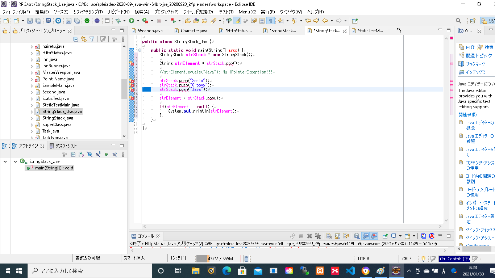Viewport: 495px width, 278px height.
Task: Run garbage collector via trash icon
Action: [246, 258]
